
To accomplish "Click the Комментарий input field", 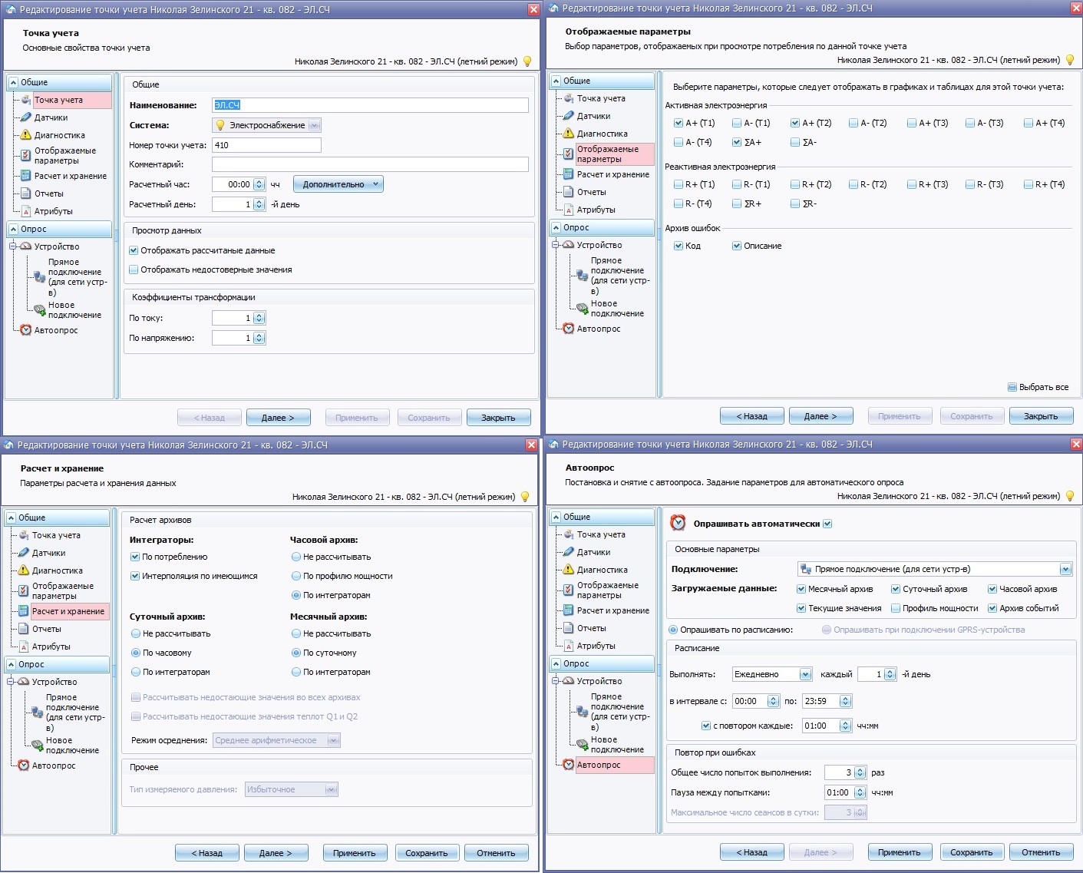I will (x=370, y=164).
